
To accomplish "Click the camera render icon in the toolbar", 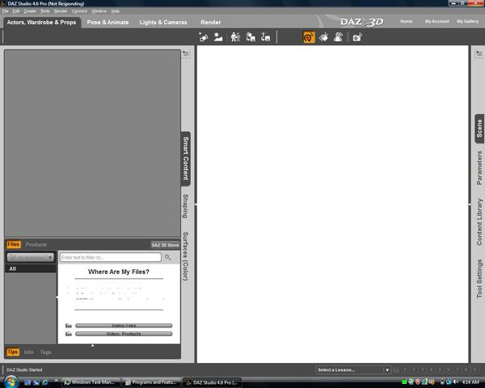I will [357, 37].
